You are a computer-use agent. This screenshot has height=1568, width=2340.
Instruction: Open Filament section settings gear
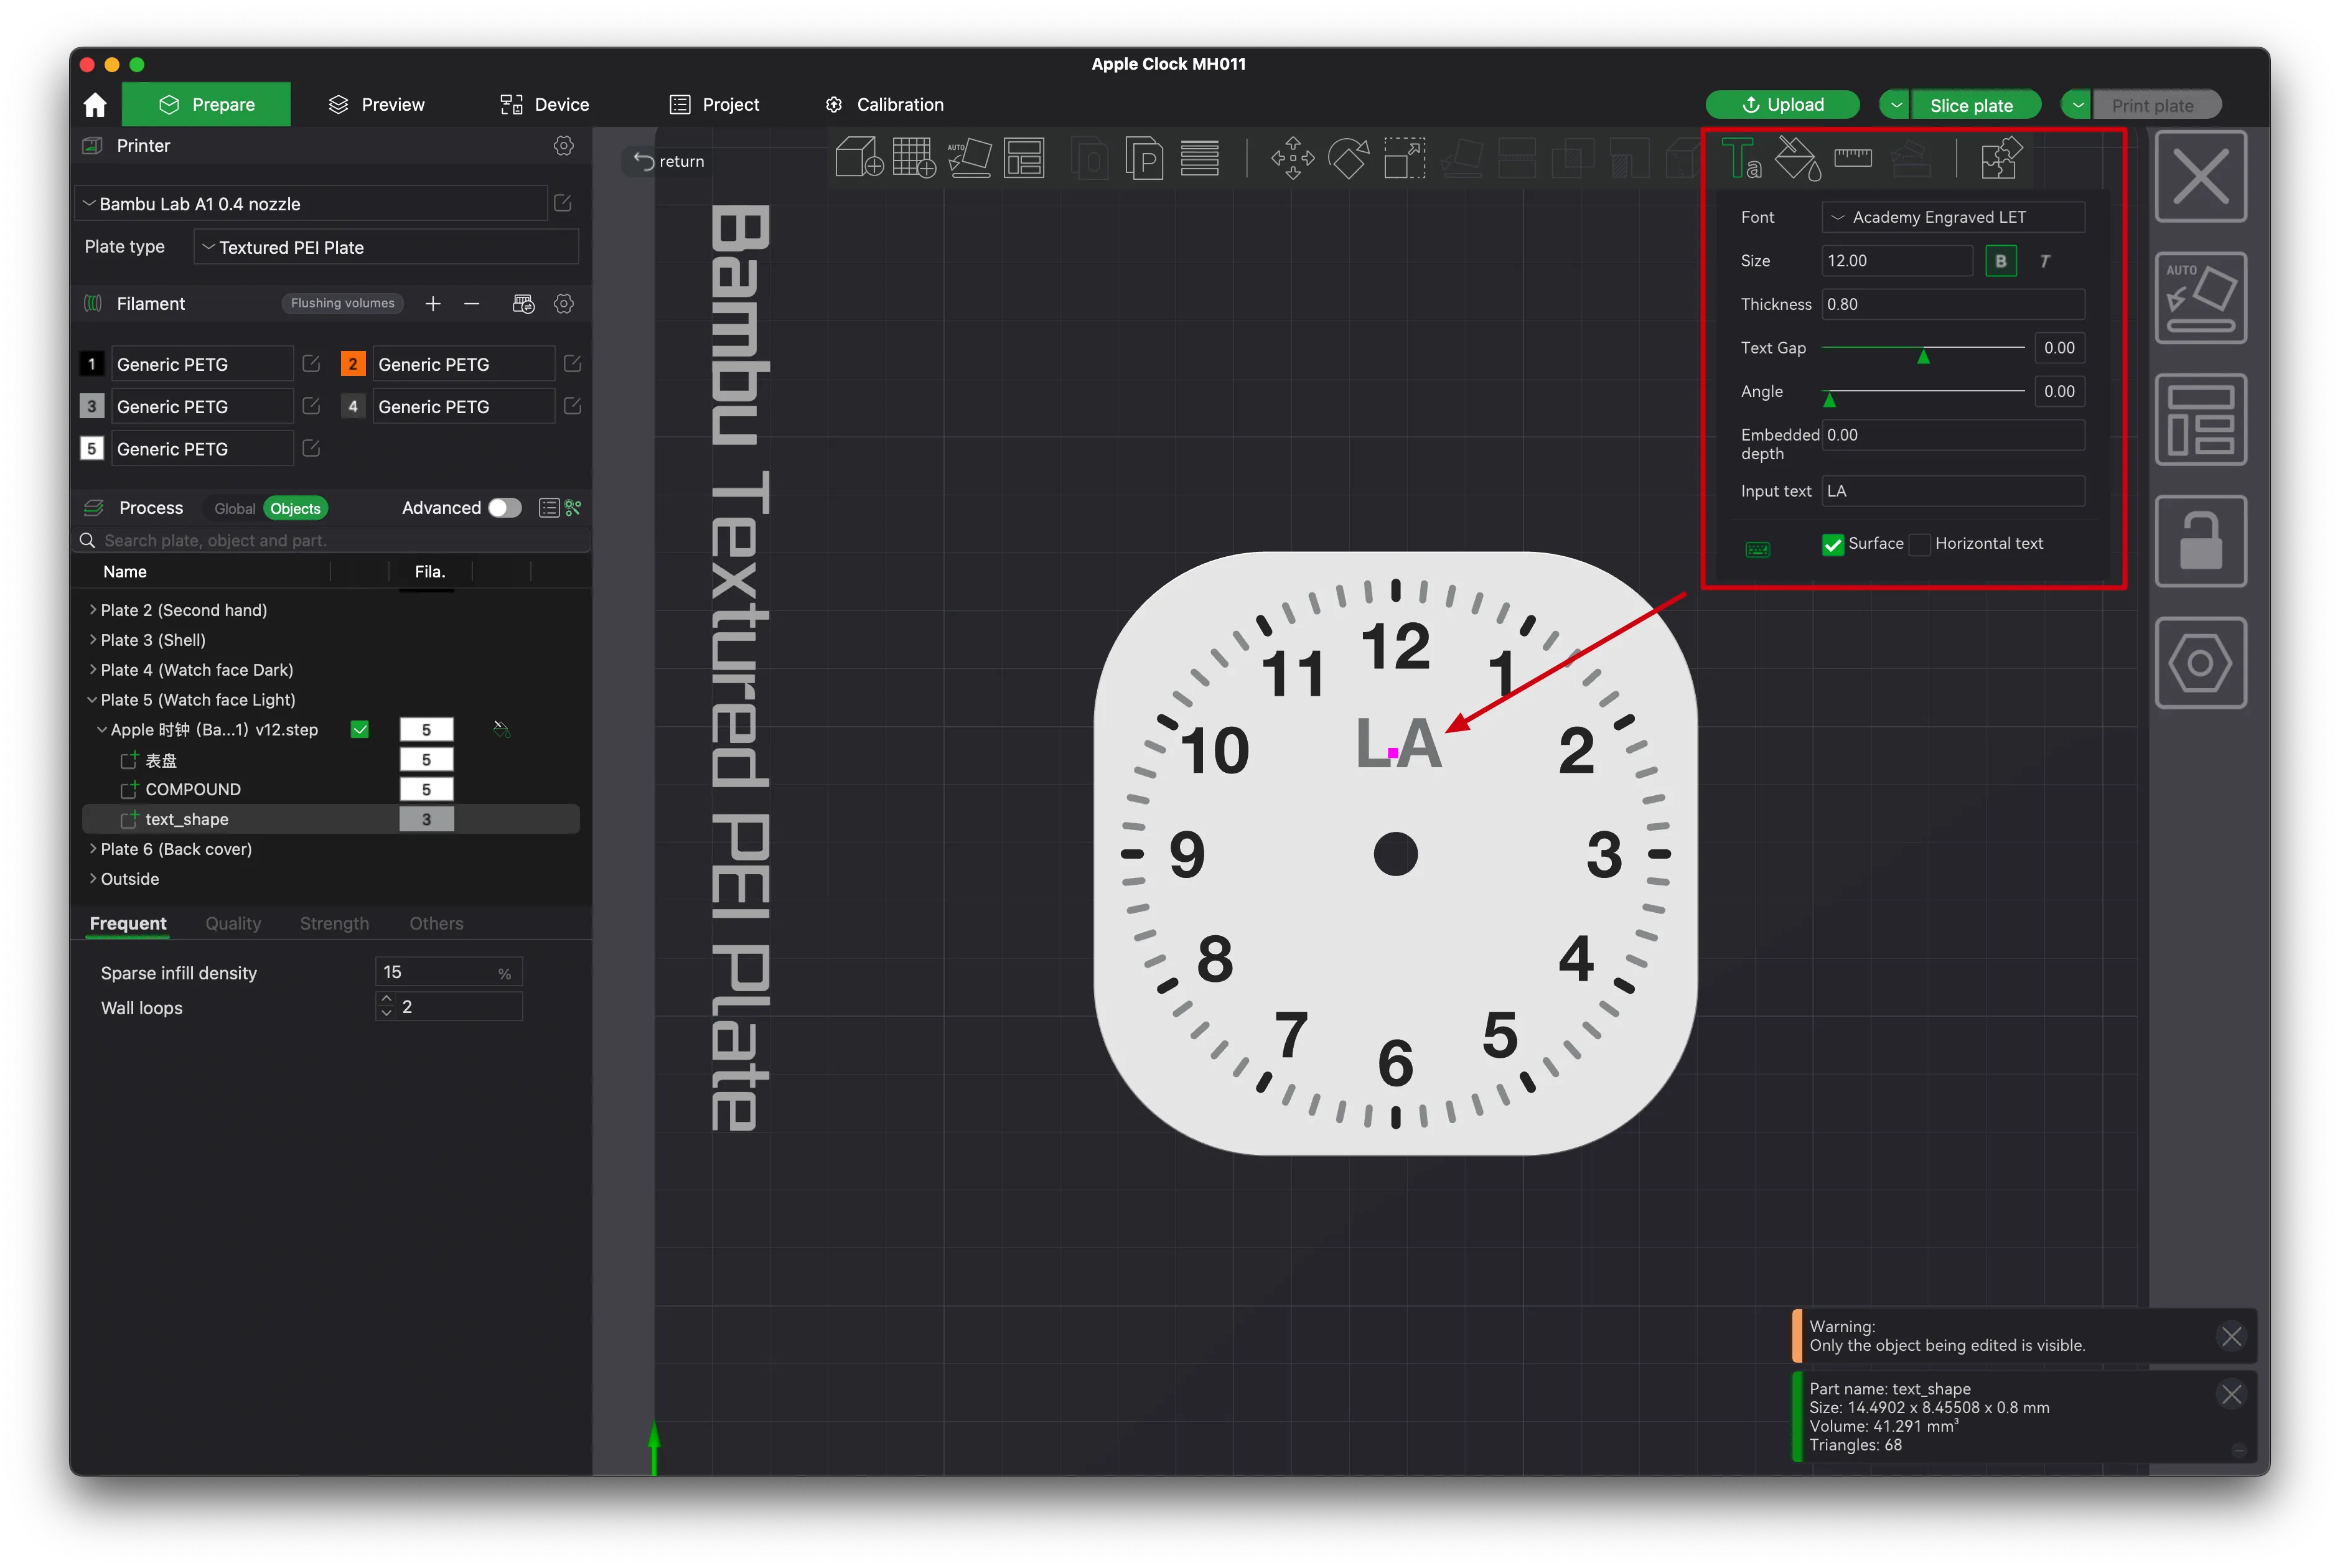(x=564, y=303)
